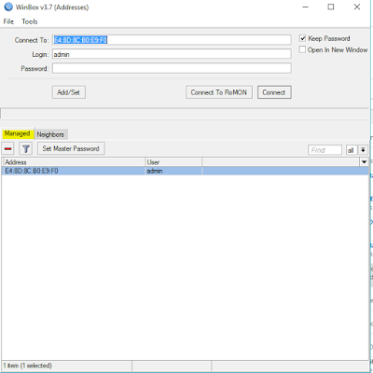Minimize the WinBox window

(306, 7)
